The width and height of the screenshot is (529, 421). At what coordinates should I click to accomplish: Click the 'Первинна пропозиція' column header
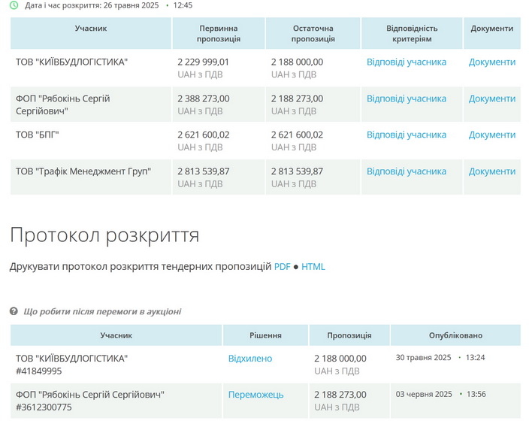click(x=219, y=34)
